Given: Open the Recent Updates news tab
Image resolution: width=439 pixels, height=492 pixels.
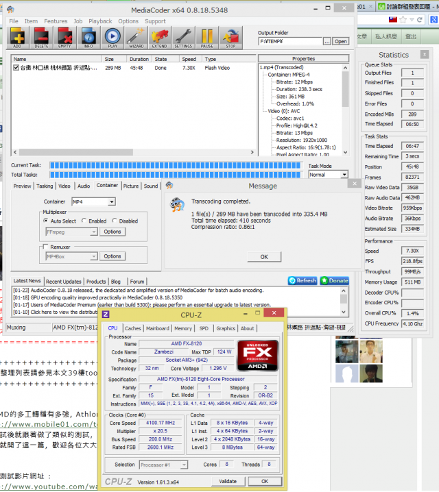Looking at the screenshot, I should pos(63,282).
